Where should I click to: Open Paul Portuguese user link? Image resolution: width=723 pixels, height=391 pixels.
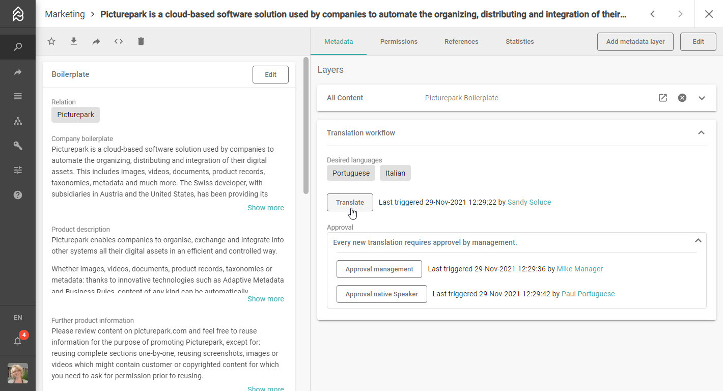[588, 294]
